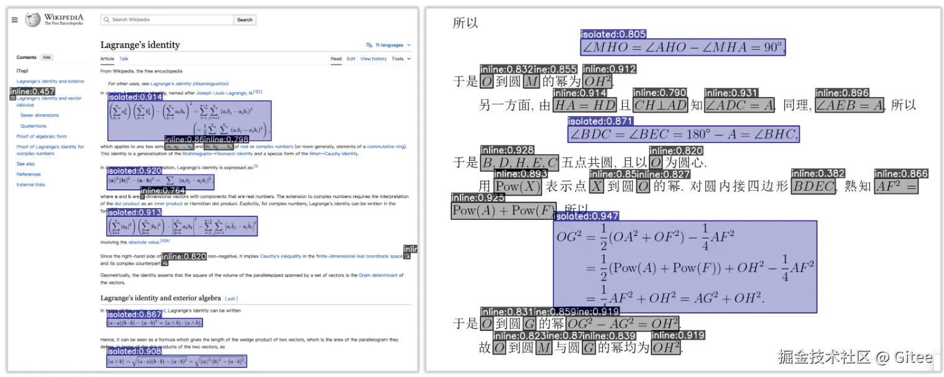Click the Contents heading text
This screenshot has width=944, height=377.
tap(27, 57)
